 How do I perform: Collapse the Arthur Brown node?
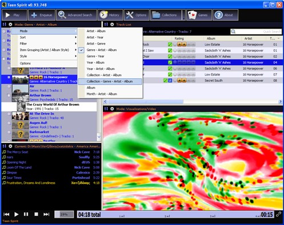(x=9, y=95)
